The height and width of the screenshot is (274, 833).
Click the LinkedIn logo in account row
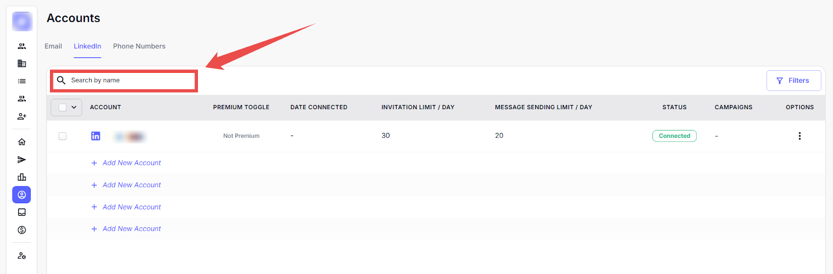tap(96, 136)
